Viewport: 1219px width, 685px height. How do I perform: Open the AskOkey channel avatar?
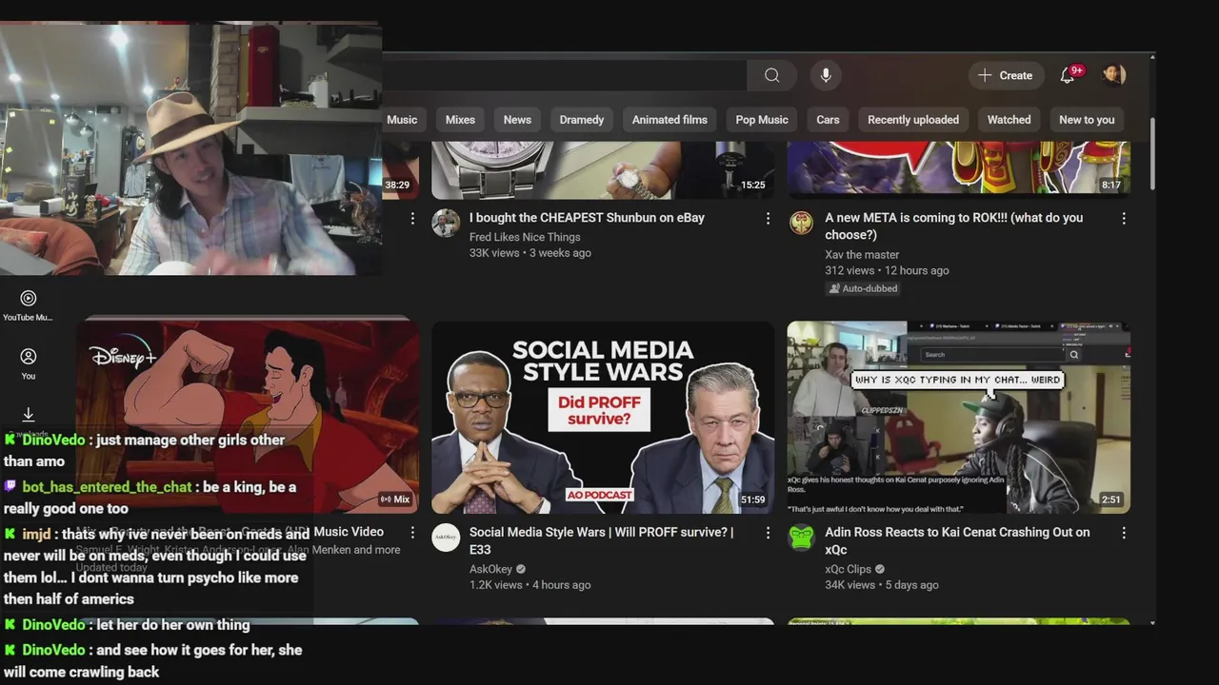[x=446, y=537]
